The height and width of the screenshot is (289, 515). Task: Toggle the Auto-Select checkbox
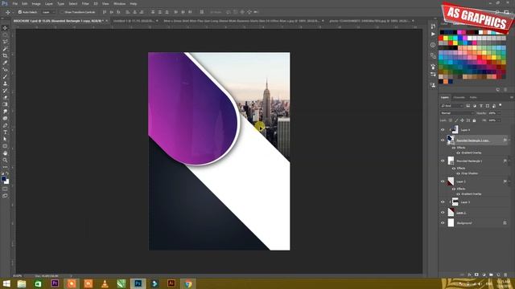(20, 12)
